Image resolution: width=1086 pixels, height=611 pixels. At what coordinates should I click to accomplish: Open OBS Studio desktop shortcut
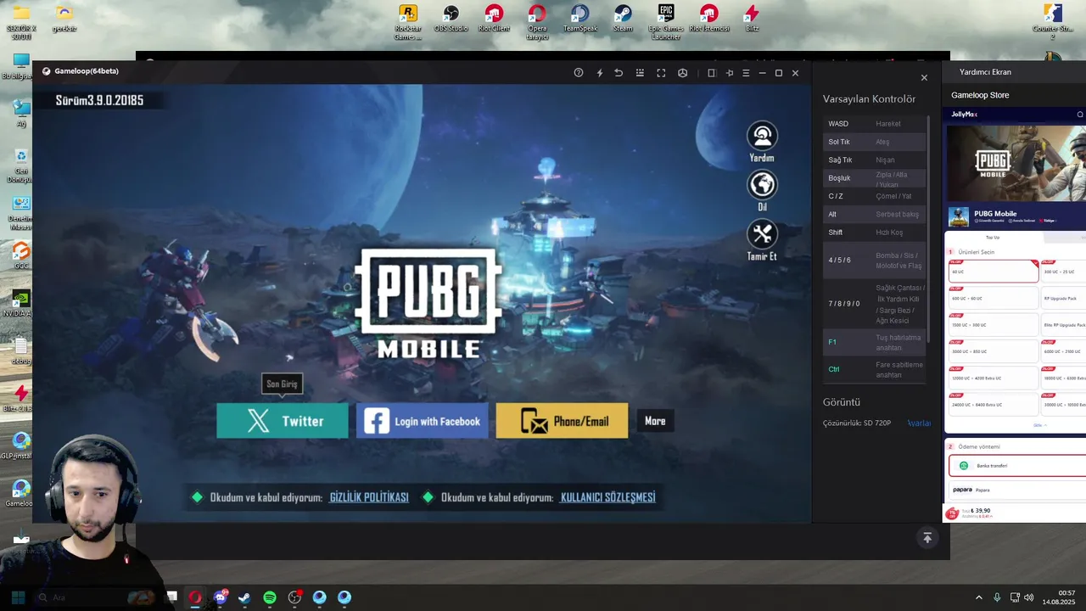coord(451,19)
